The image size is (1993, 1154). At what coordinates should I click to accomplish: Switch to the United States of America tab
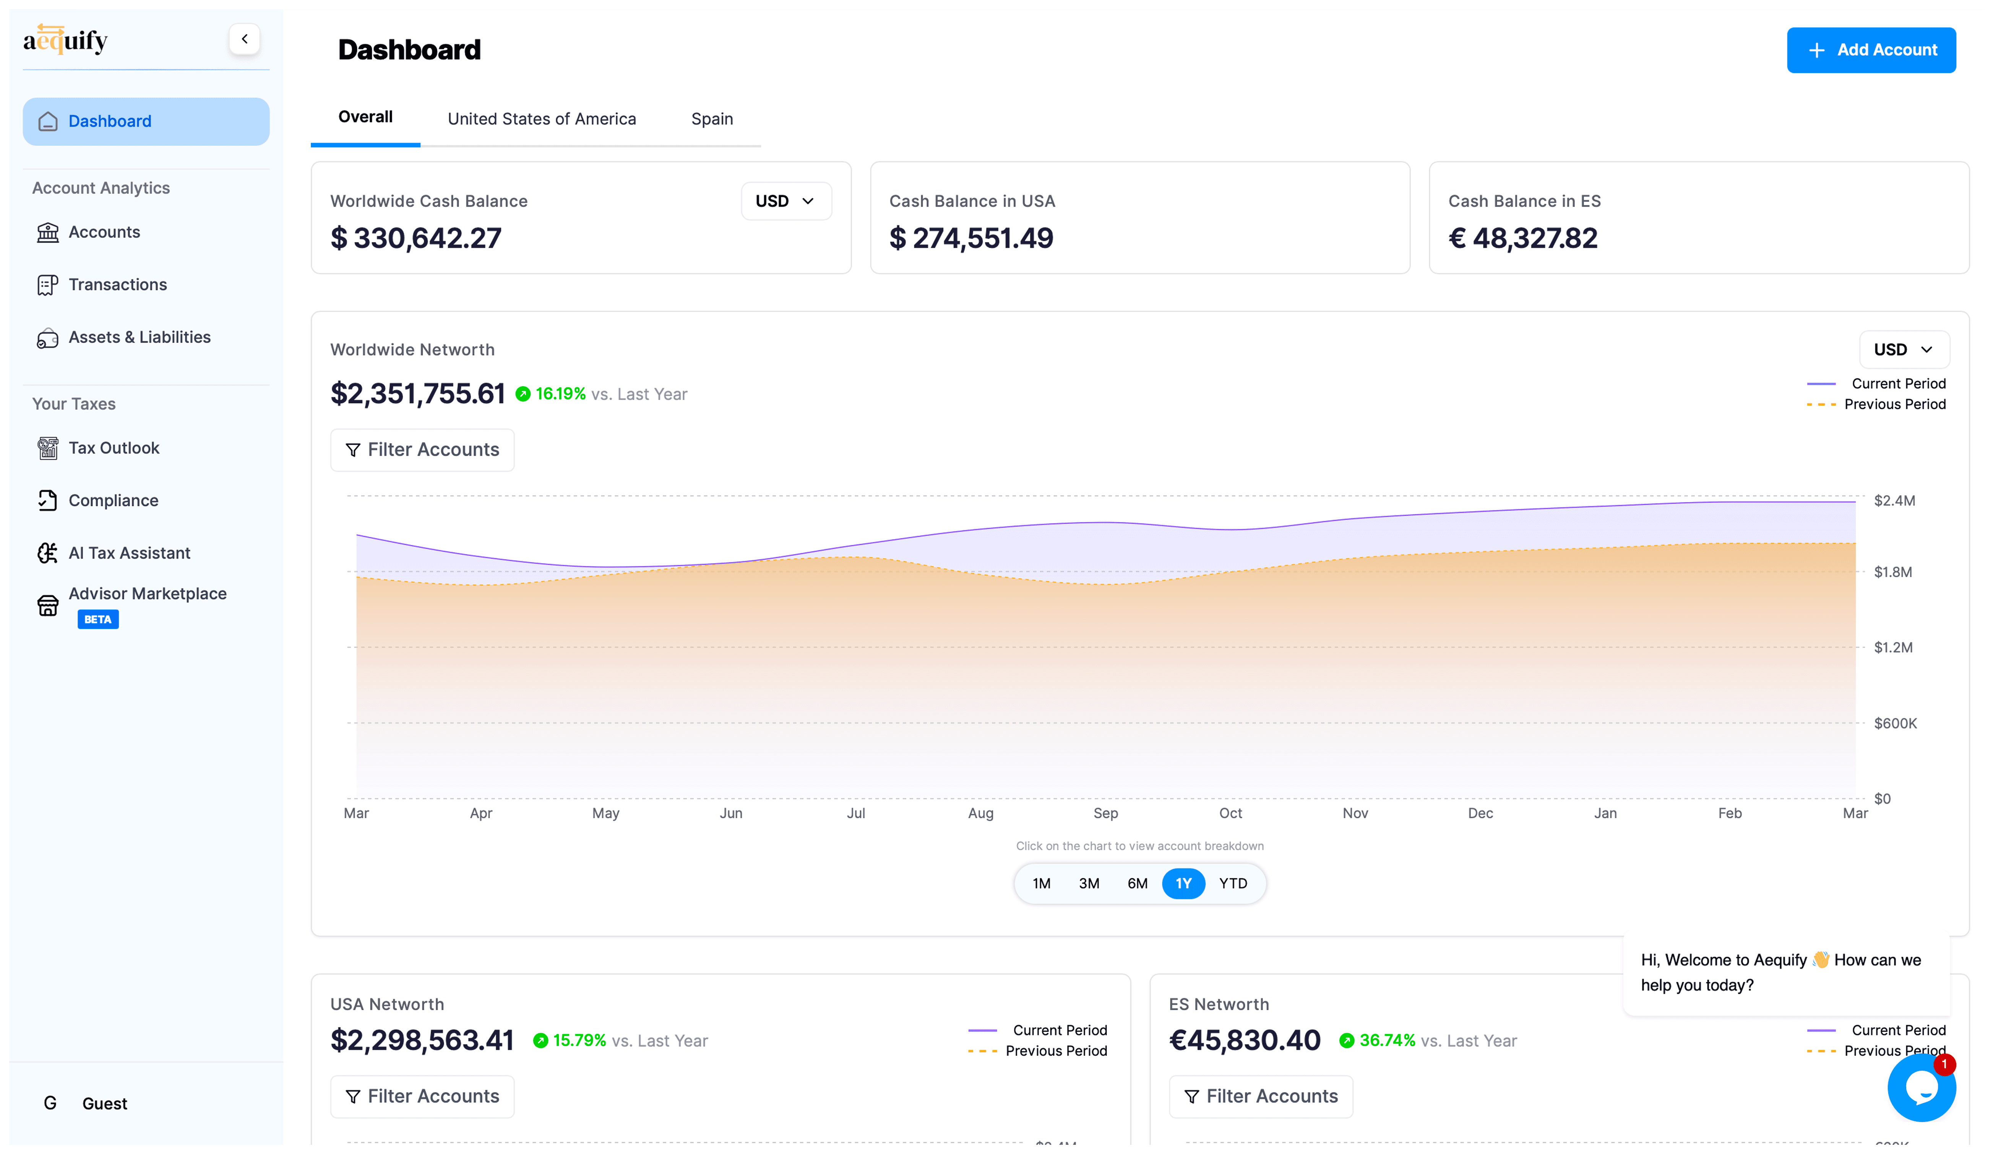[x=542, y=119]
